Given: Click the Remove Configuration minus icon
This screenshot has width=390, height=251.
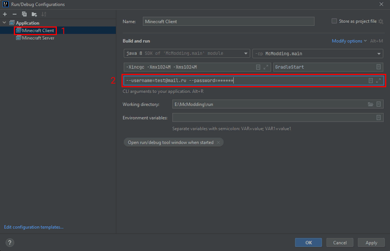Looking at the screenshot, I should [x=15, y=14].
